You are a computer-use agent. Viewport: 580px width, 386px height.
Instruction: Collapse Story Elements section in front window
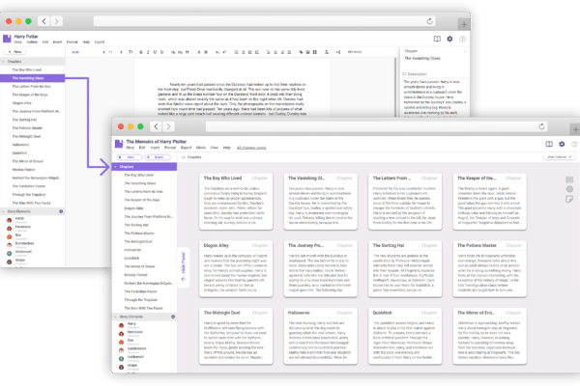click(x=115, y=317)
